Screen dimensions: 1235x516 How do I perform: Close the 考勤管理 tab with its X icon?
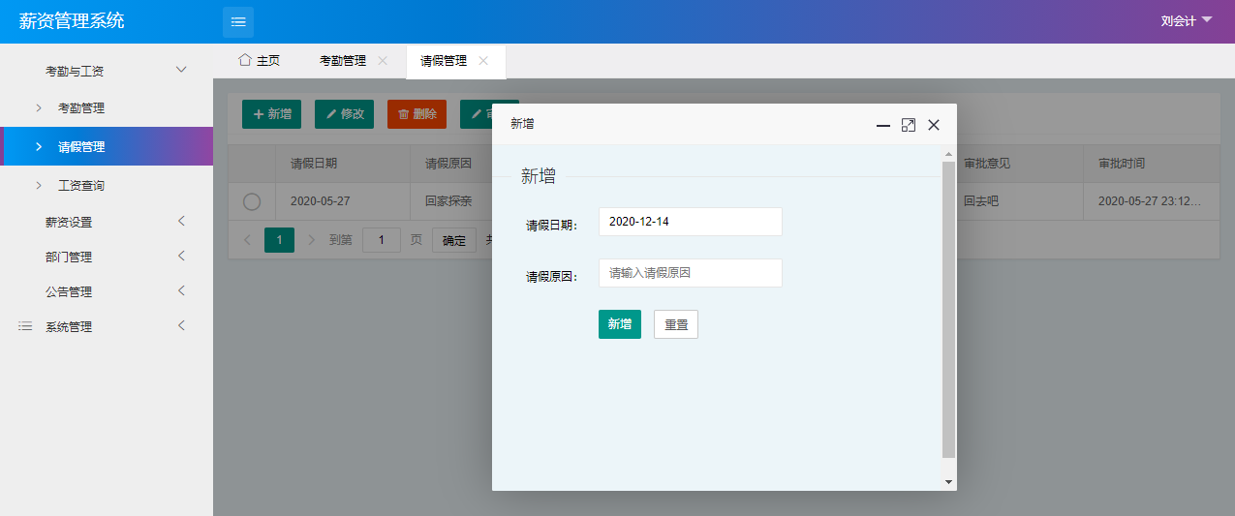click(x=383, y=60)
